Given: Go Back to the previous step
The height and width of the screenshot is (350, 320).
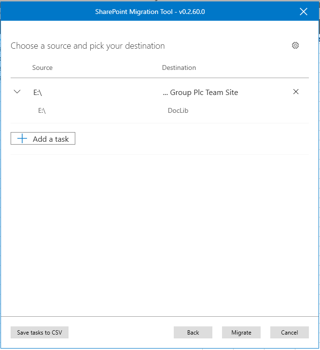Looking at the screenshot, I should pyautogui.click(x=193, y=332).
